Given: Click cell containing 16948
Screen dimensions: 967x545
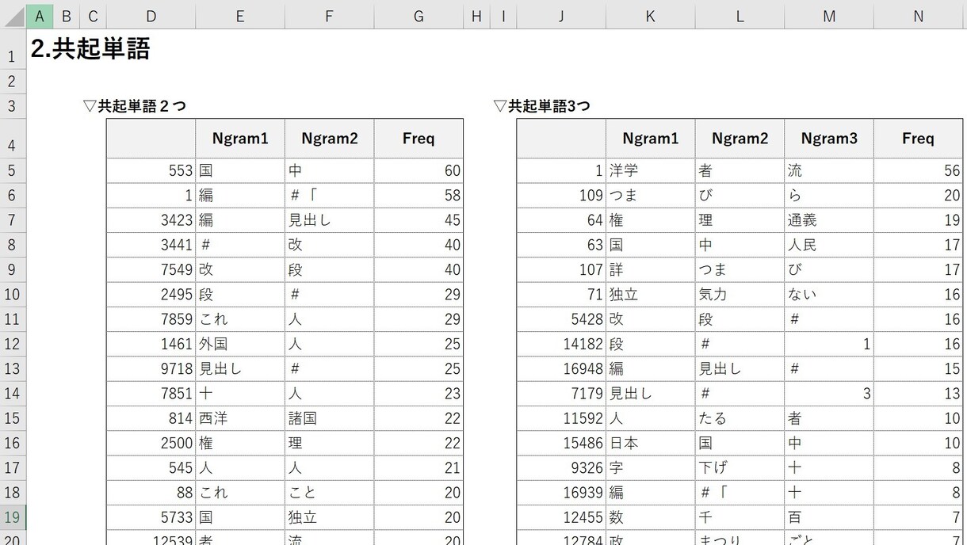Looking at the screenshot, I should click(561, 368).
